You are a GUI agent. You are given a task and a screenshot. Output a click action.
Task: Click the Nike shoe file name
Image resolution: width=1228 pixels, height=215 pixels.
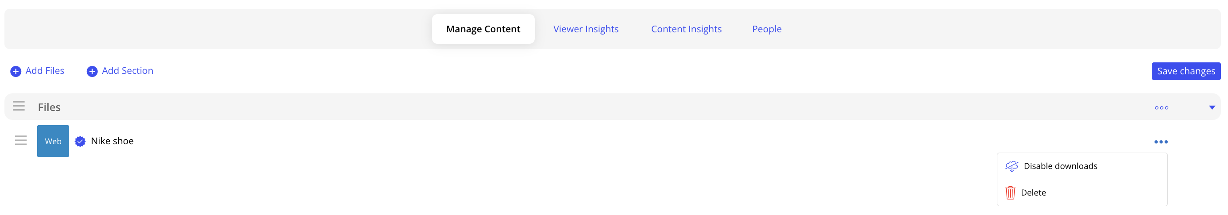(x=112, y=141)
